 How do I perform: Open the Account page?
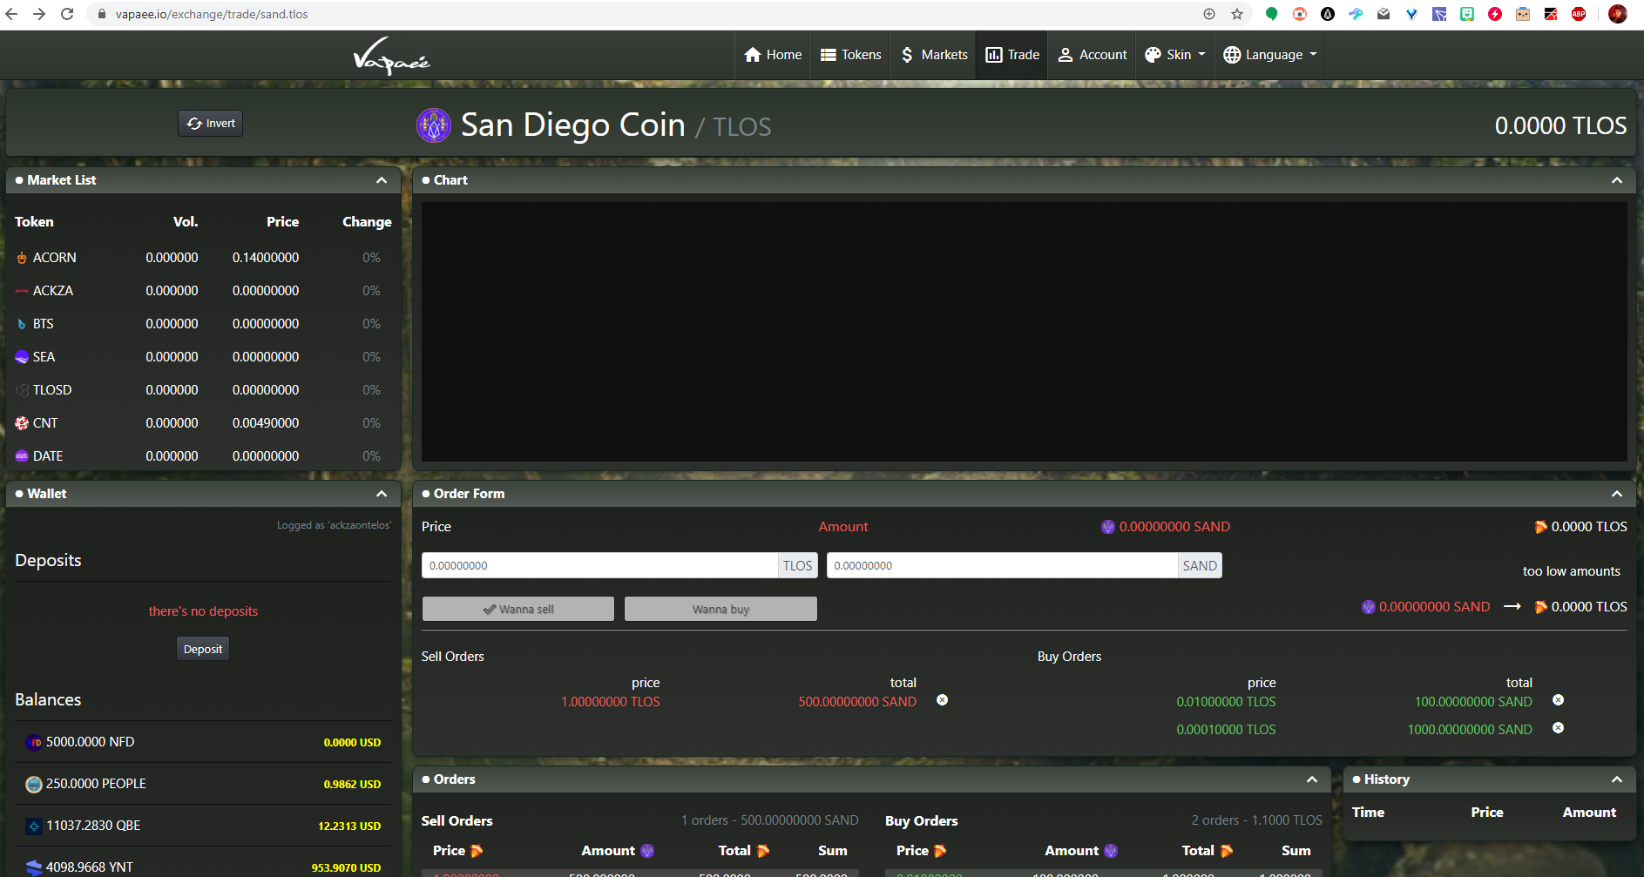click(1093, 55)
